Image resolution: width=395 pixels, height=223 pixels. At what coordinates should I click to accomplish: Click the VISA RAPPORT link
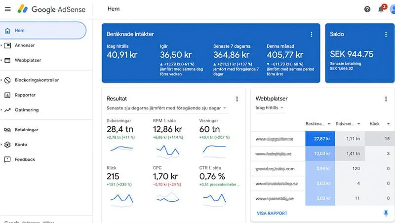(272, 213)
